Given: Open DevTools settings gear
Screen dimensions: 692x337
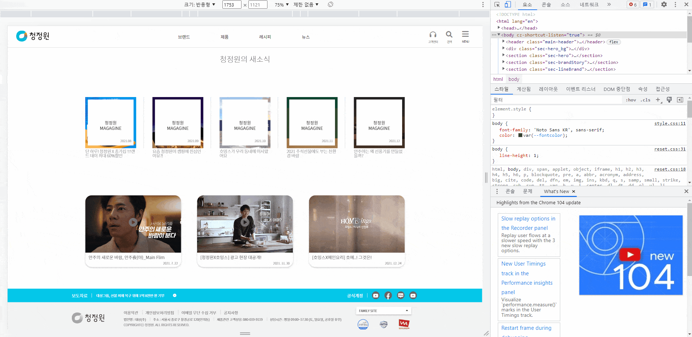Looking at the screenshot, I should (664, 4).
